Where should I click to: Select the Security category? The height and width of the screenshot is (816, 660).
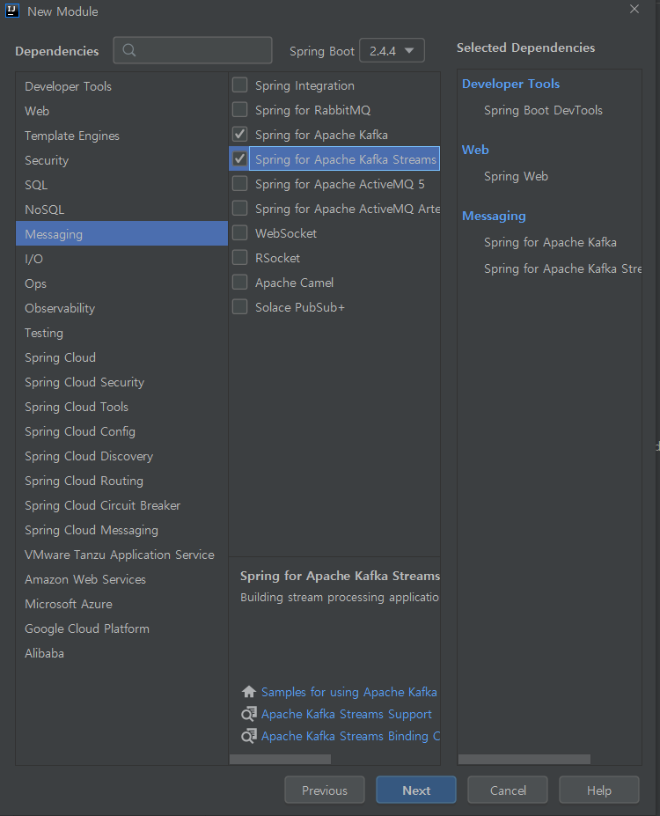(121, 160)
